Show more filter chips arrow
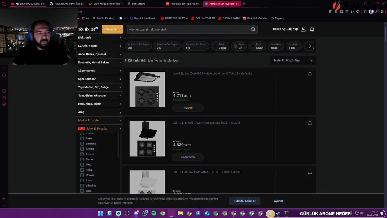 point(310,46)
